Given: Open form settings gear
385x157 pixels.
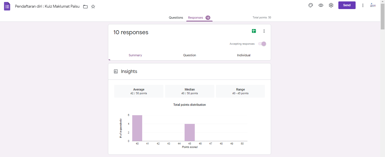Looking at the screenshot, I should (x=331, y=5).
